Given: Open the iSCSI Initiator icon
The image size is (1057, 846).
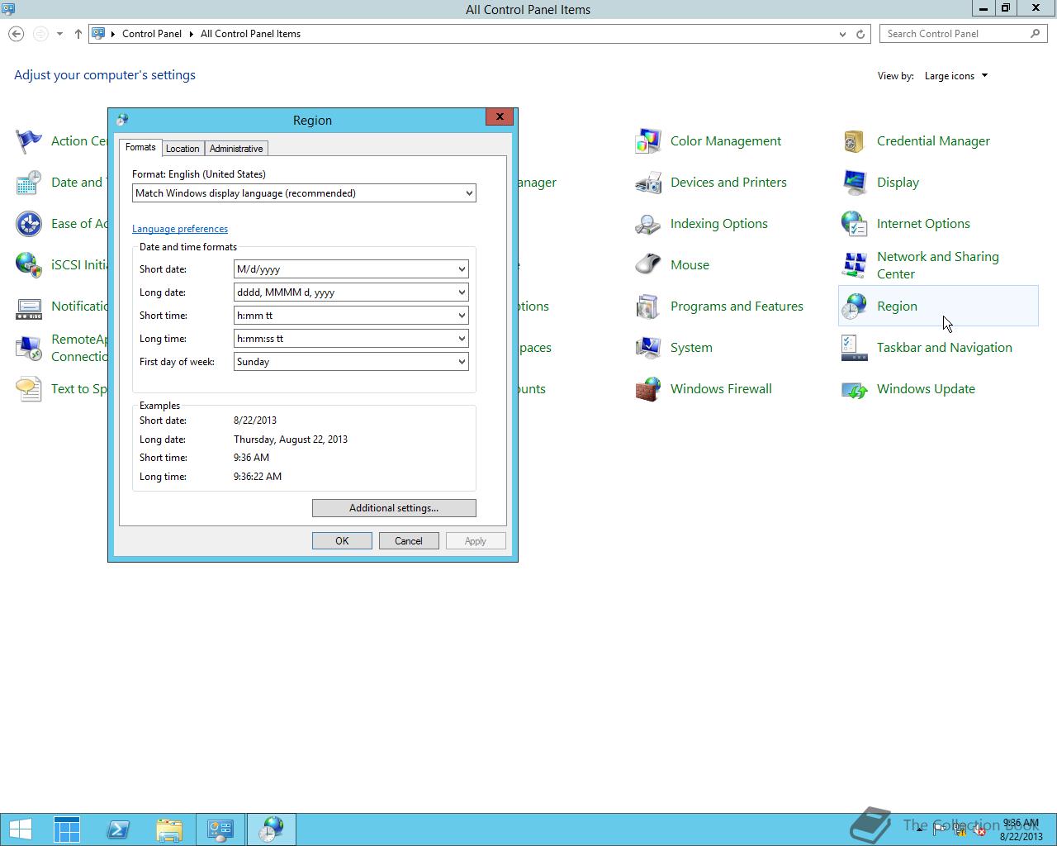Looking at the screenshot, I should (29, 265).
